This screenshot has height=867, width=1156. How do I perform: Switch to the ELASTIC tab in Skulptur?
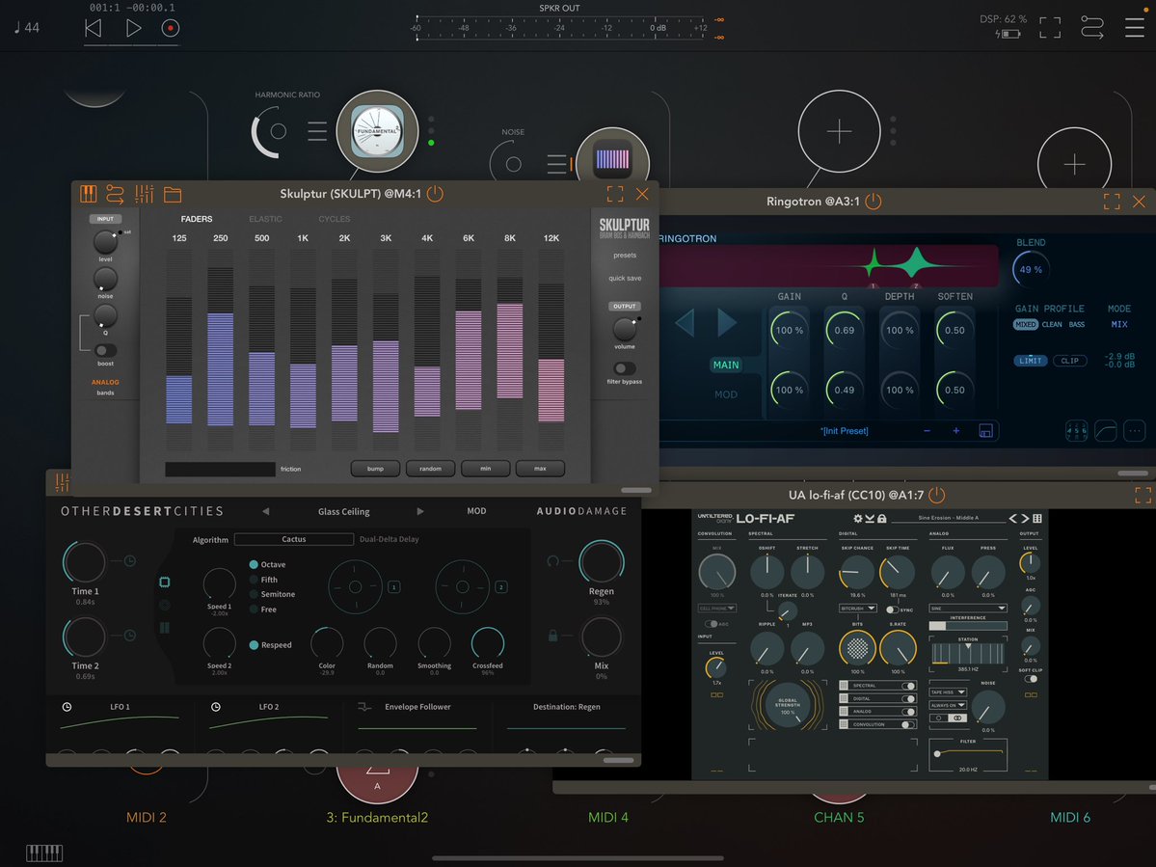[265, 219]
